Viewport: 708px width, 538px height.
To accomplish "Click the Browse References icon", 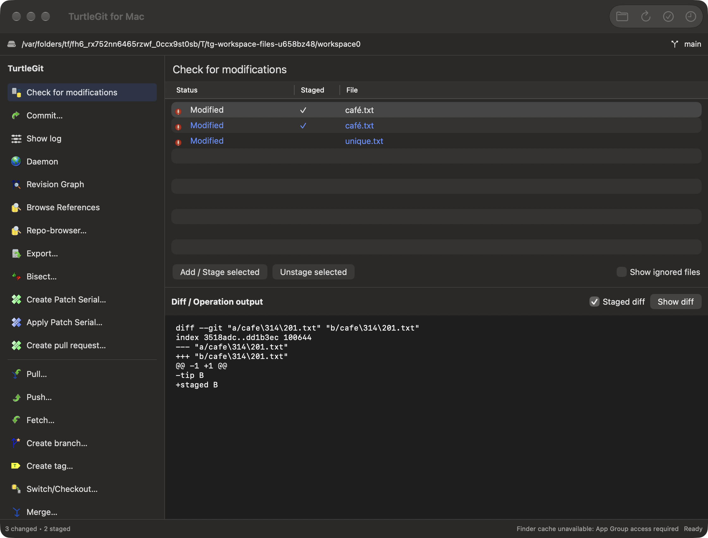I will point(16,207).
